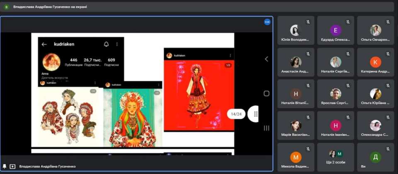Click muted mic icon on Ярослав tile
398x174 pixels.
(x=348, y=85)
